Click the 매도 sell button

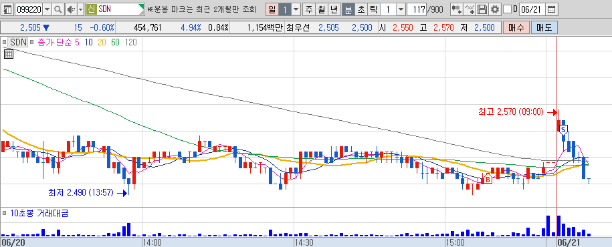pyautogui.click(x=544, y=27)
